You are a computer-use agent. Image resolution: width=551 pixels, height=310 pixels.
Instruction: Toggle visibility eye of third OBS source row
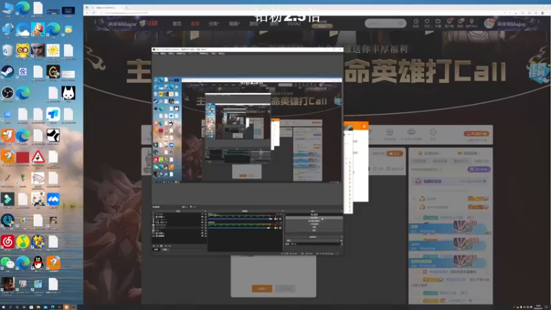[x=202, y=220]
